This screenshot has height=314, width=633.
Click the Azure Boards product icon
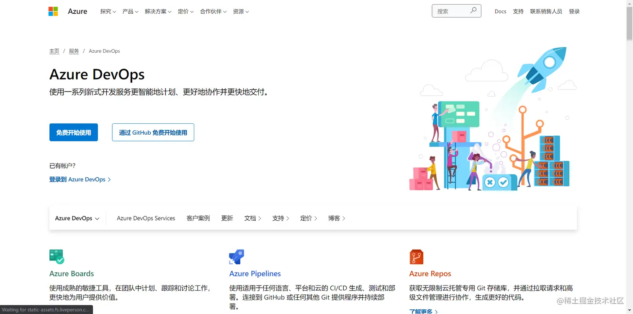(x=57, y=256)
